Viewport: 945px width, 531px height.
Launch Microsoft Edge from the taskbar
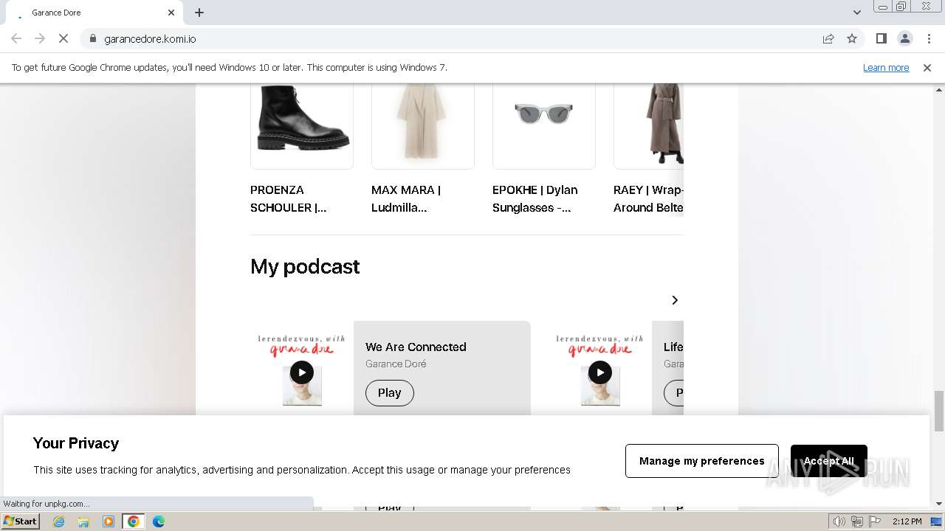point(158,521)
